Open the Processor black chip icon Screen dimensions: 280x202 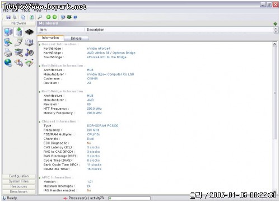point(29,32)
